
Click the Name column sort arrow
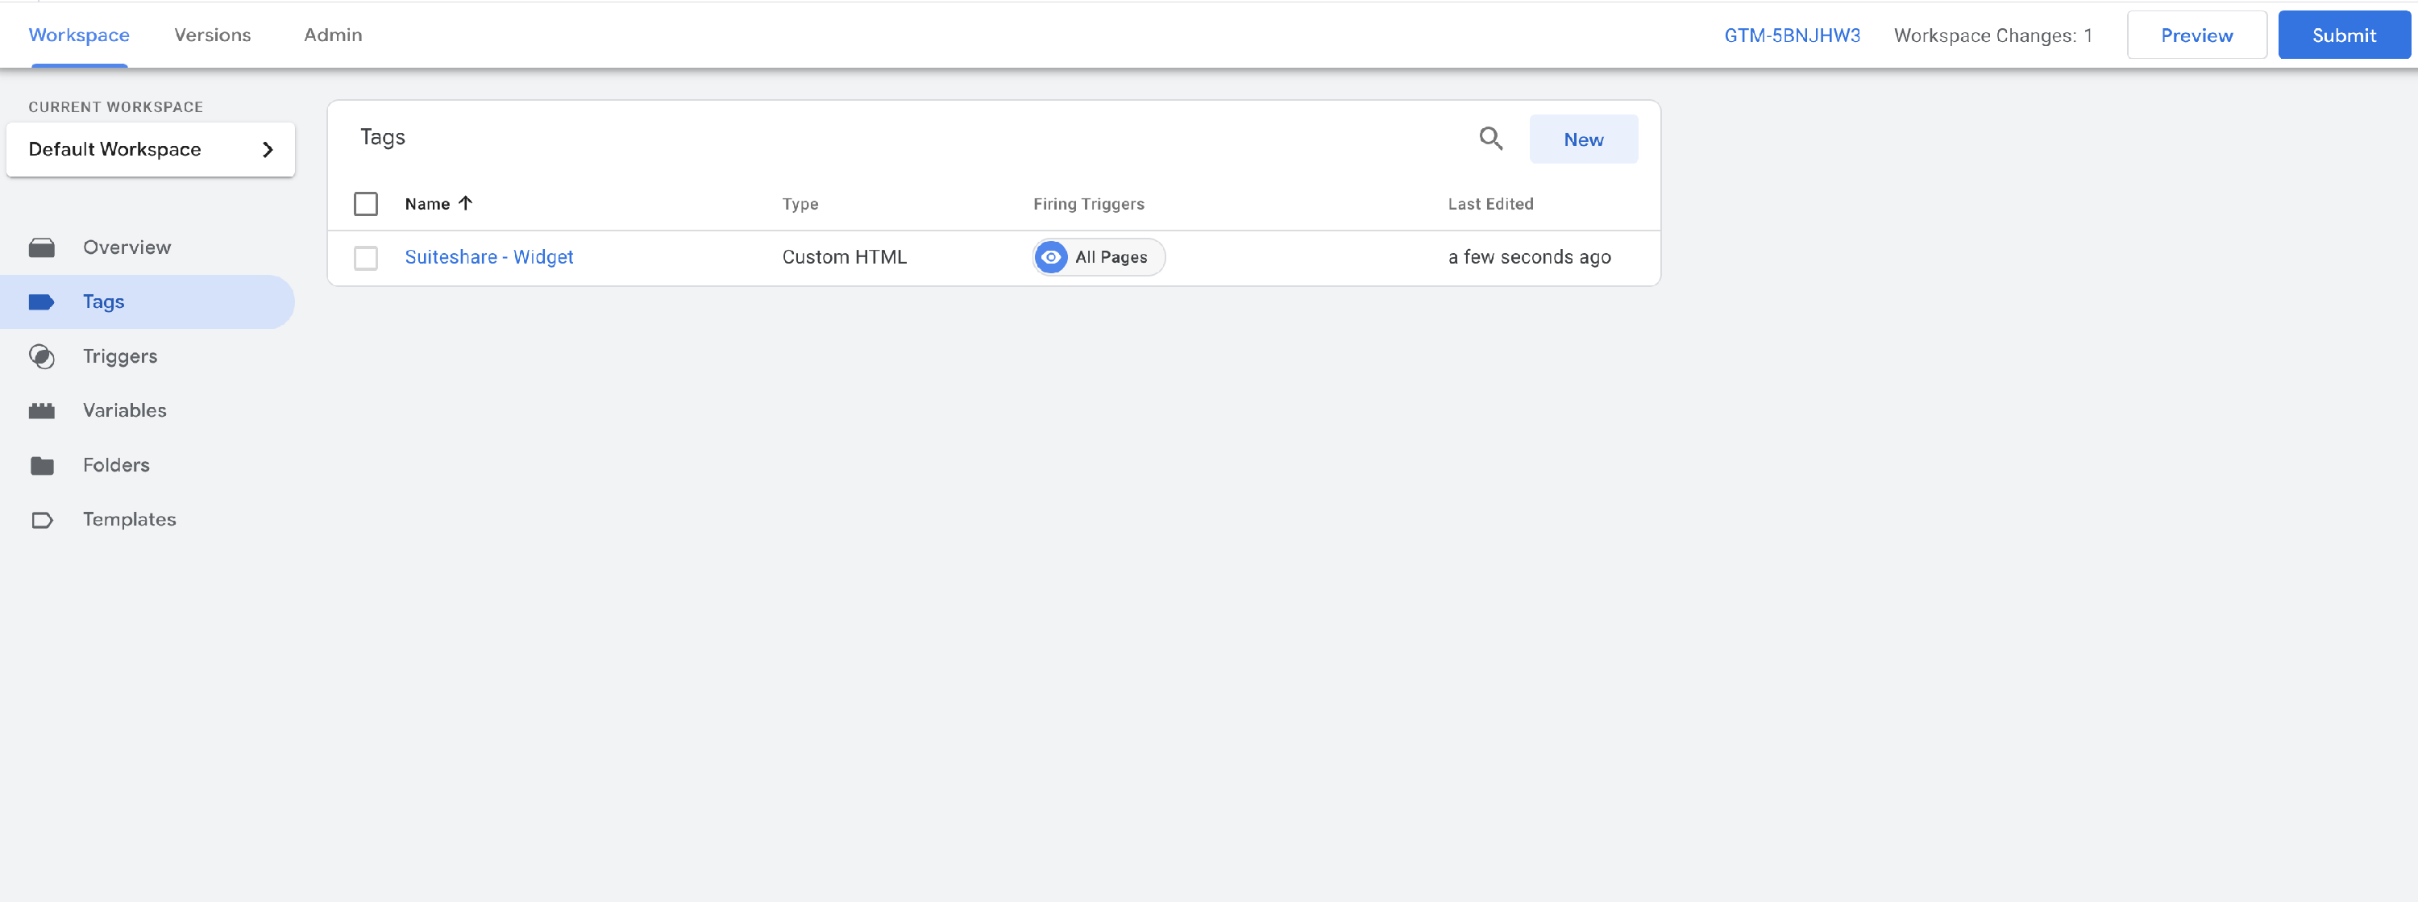(x=466, y=203)
